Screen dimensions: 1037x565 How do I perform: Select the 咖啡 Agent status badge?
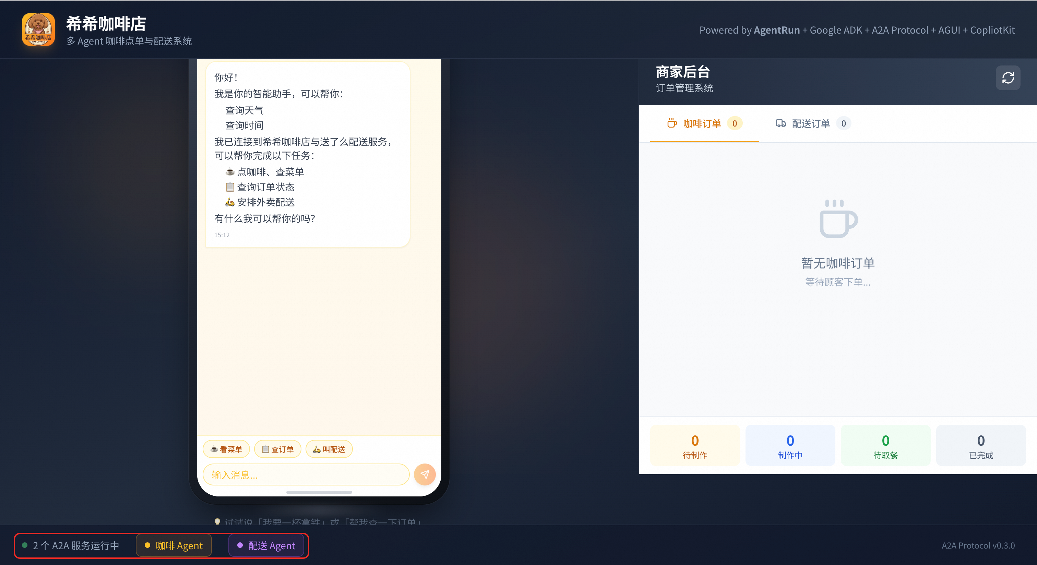[x=174, y=546]
